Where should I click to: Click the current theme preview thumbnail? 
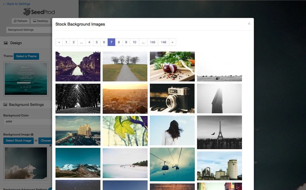pyautogui.click(x=26, y=79)
